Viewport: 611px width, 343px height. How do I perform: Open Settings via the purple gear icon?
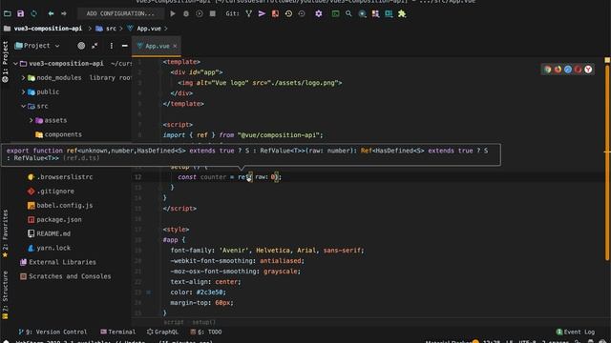tap(319, 13)
